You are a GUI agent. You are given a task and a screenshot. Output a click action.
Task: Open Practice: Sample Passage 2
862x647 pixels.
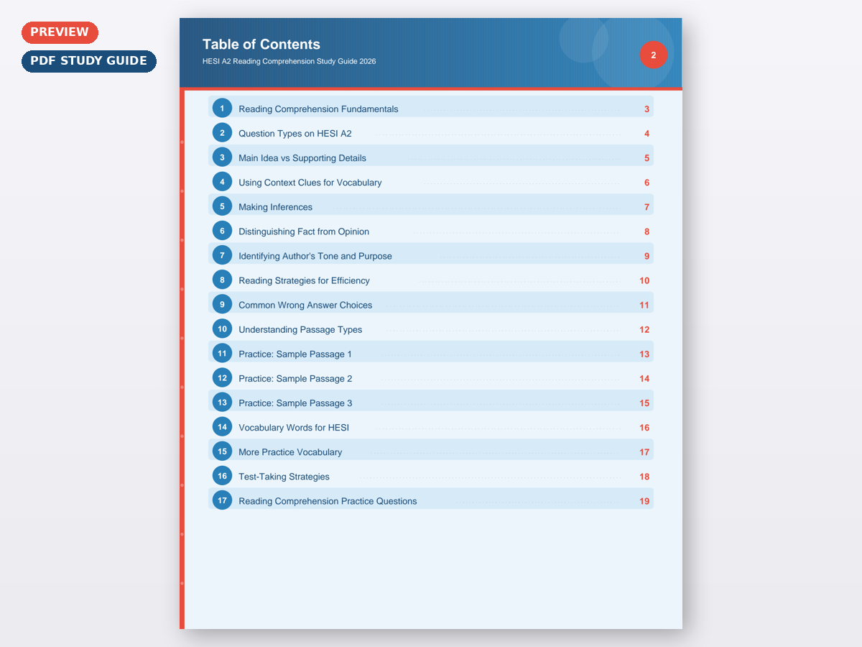tap(295, 379)
